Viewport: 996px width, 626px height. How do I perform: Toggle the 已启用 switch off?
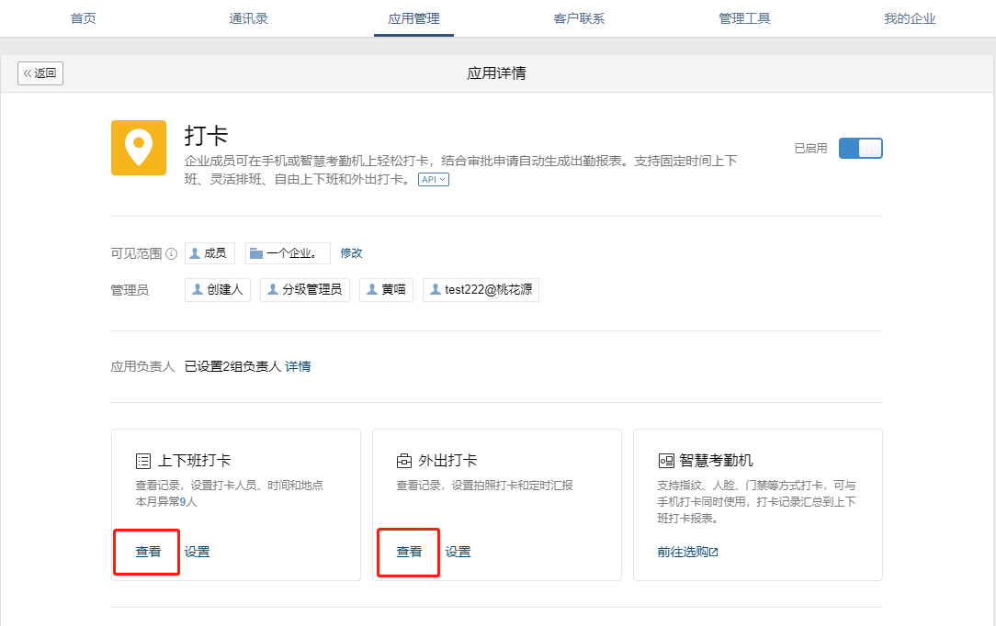click(860, 149)
